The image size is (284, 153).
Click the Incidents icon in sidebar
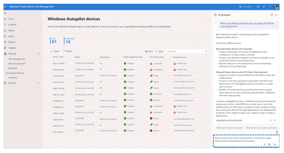point(5,24)
